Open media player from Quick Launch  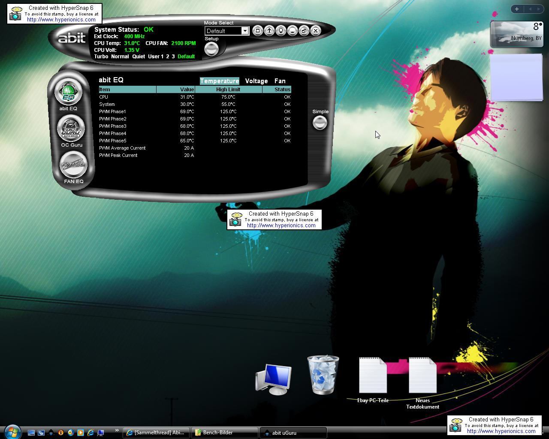pyautogui.click(x=81, y=433)
